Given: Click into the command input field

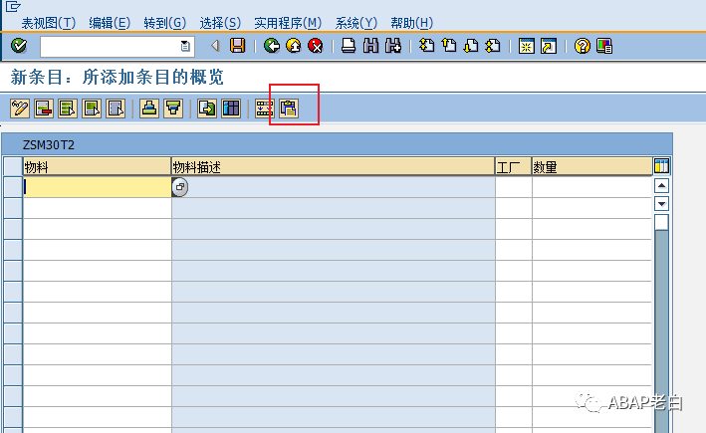Looking at the screenshot, I should (x=111, y=46).
